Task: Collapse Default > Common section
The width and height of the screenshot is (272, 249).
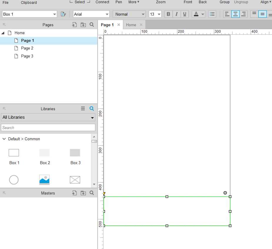Action: (4, 139)
